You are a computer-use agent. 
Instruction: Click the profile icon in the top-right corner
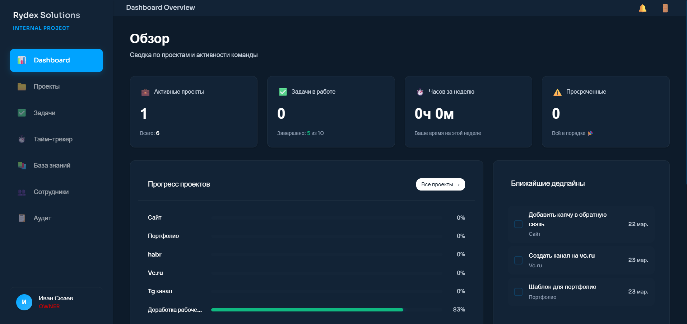(x=665, y=8)
